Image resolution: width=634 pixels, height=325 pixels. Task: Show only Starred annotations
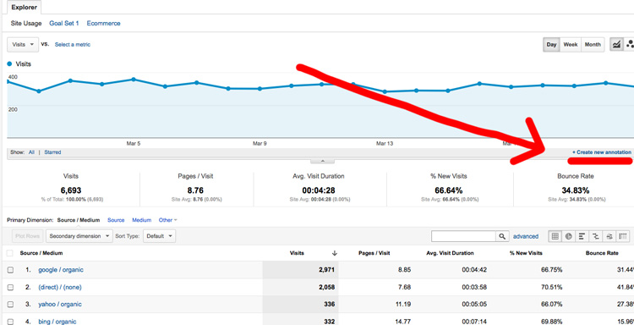click(x=52, y=152)
